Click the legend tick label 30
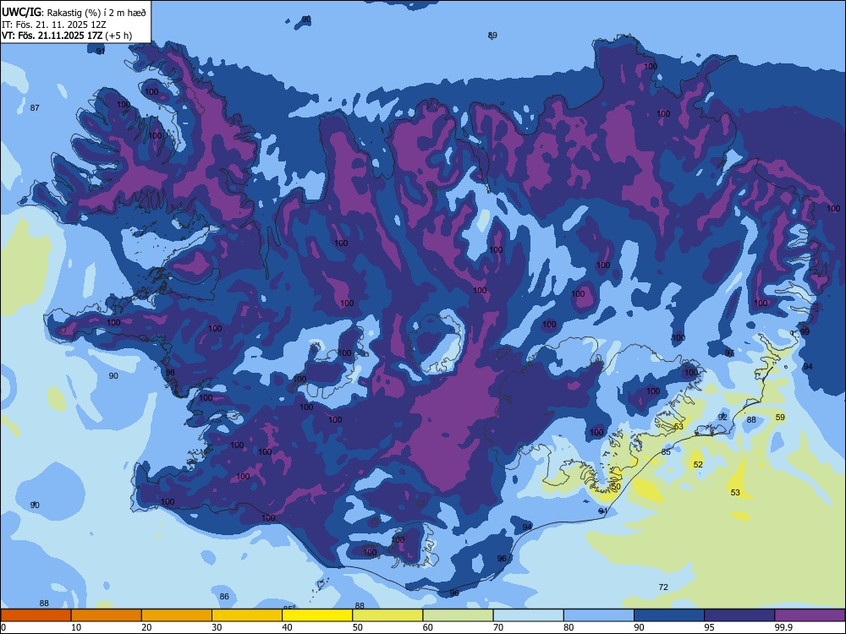The height and width of the screenshot is (634, 846). (217, 627)
